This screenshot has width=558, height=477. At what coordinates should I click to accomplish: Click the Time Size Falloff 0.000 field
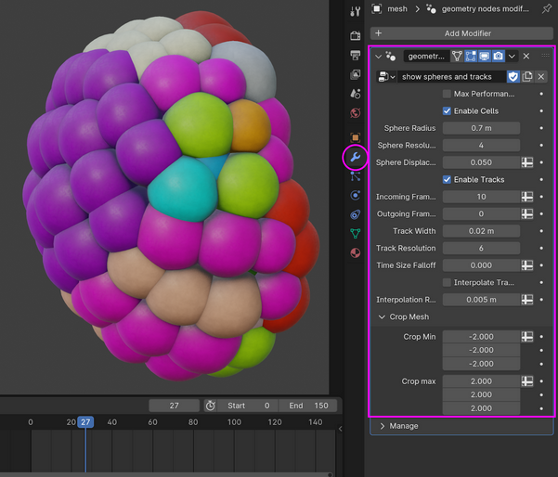(x=481, y=265)
